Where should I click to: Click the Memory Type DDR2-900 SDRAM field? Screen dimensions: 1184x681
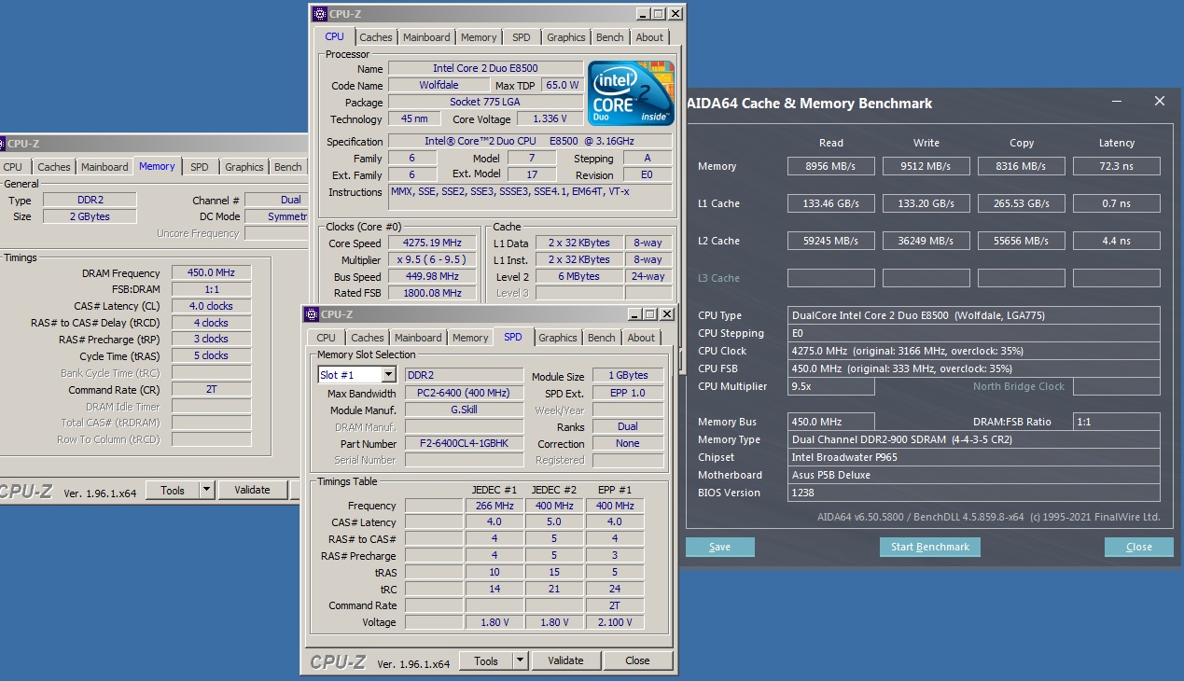[x=974, y=439]
